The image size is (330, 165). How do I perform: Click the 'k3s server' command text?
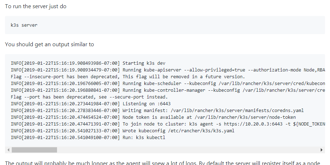click(24, 25)
